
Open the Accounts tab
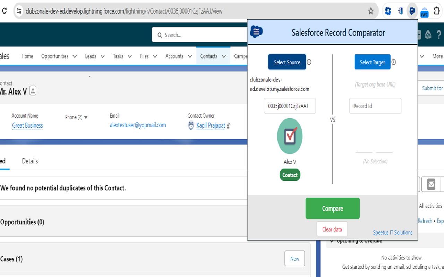[174, 56]
